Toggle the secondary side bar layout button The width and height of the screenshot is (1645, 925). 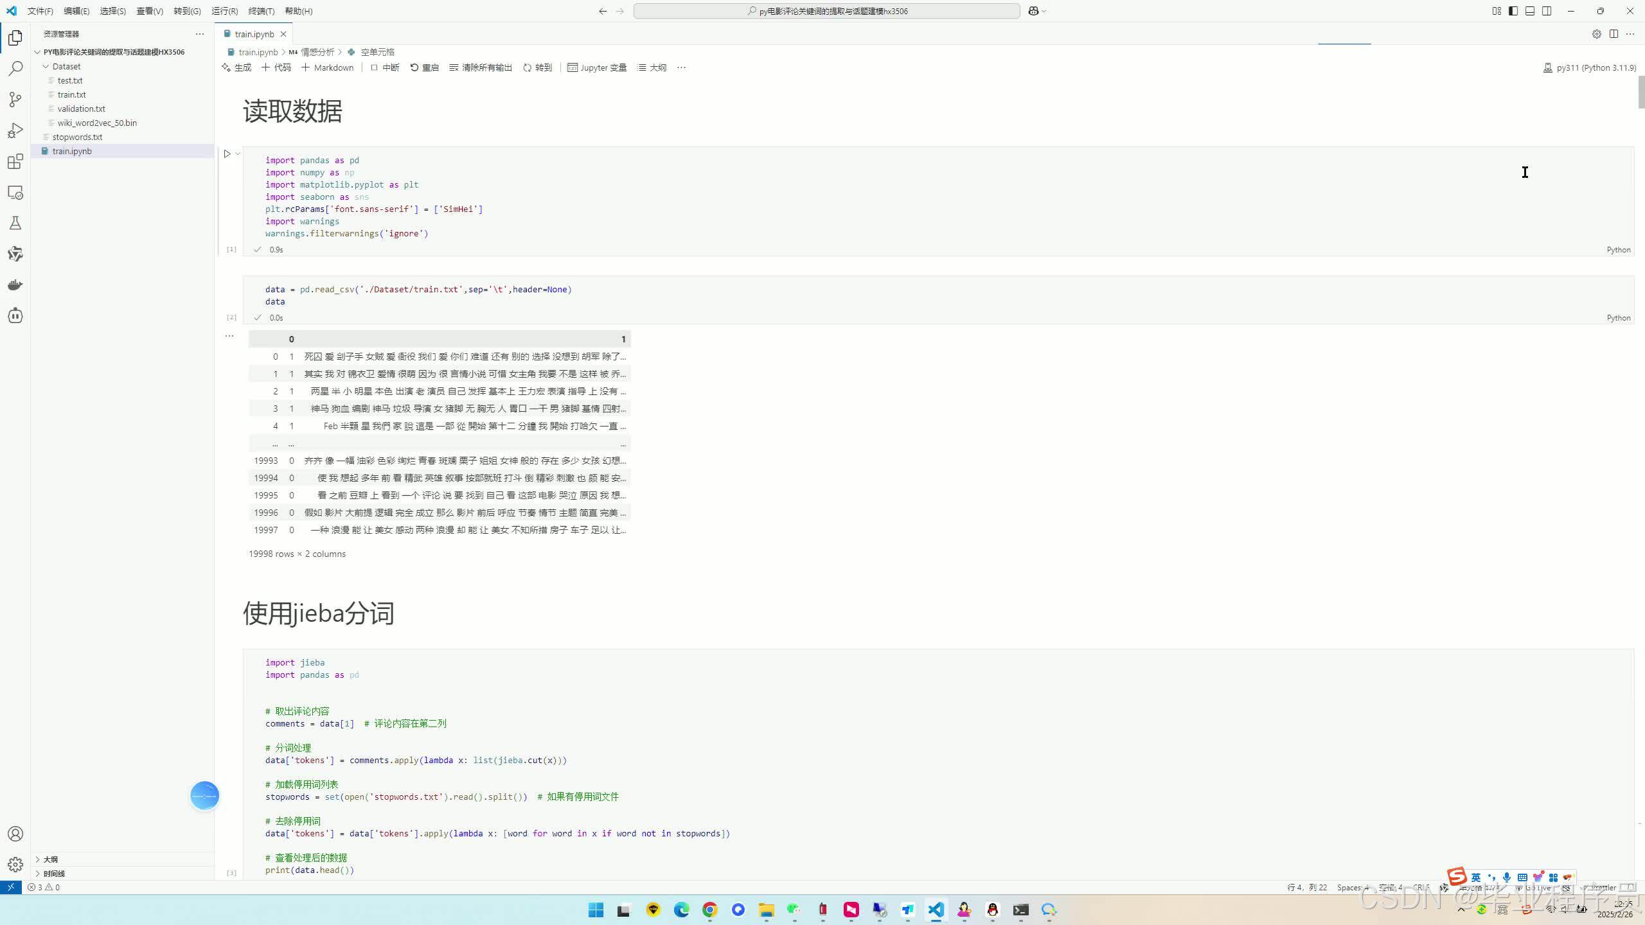point(1547,11)
